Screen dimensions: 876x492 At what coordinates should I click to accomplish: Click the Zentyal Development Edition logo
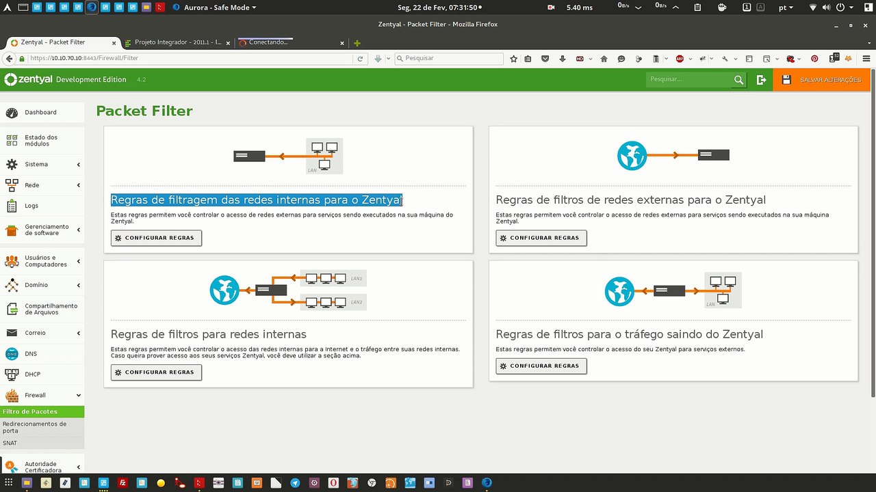tap(66, 80)
